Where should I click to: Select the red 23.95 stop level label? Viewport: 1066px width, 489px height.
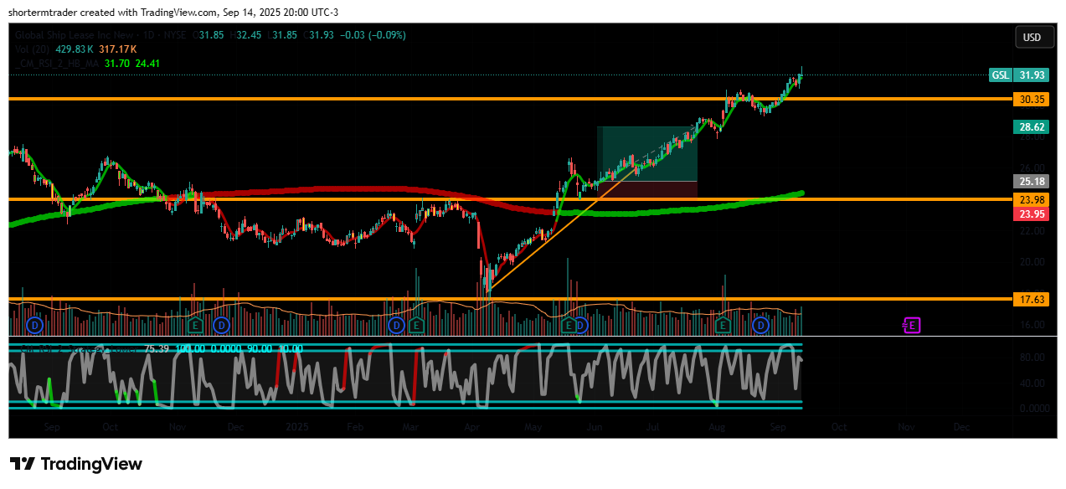(1030, 214)
